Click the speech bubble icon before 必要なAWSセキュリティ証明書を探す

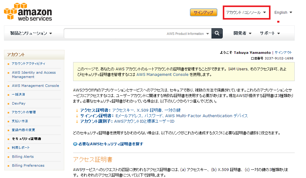(75, 144)
